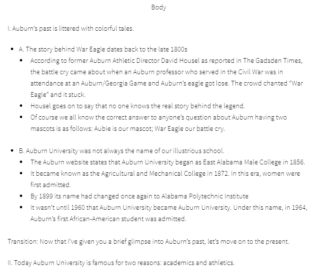325x273 pixels.
Task: Click the bullet "B. Auburn University was not always"
Action: point(121,151)
